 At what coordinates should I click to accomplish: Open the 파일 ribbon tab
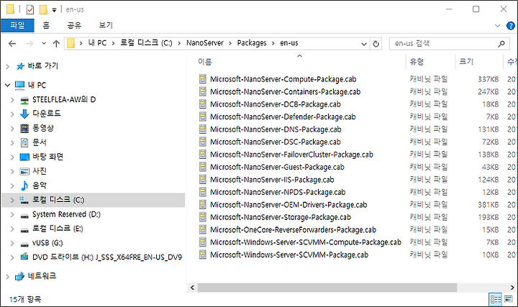tap(17, 25)
